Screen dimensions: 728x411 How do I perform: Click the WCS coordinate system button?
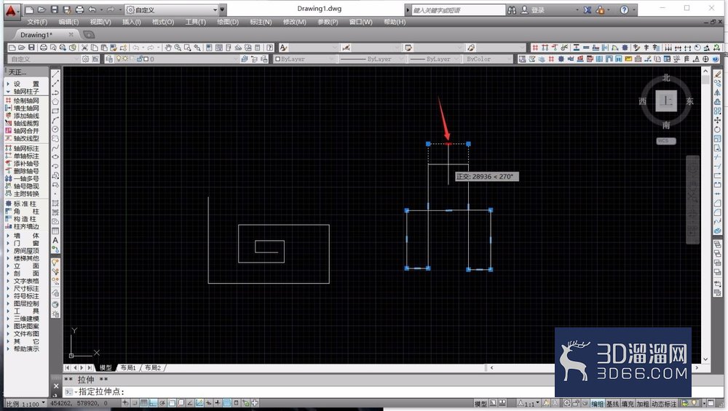pyautogui.click(x=666, y=140)
